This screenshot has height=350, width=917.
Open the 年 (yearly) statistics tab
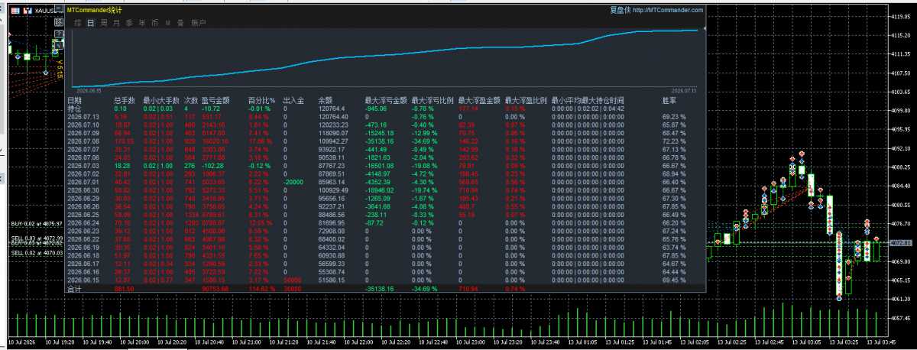coord(141,23)
